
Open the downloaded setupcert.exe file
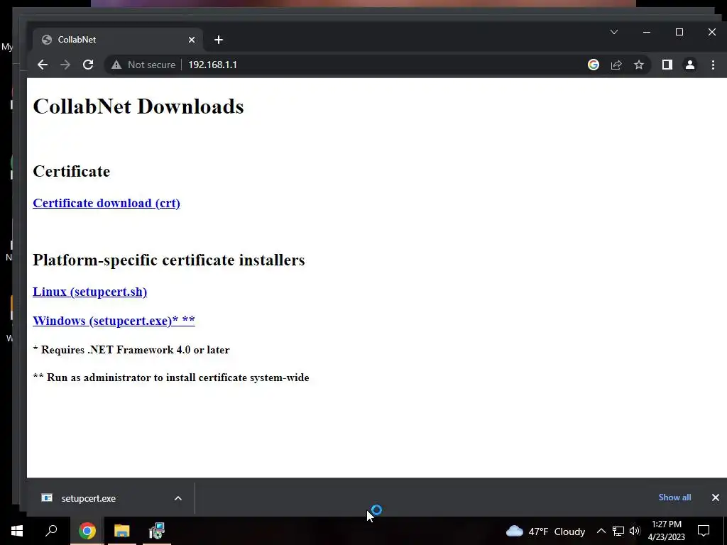pos(88,498)
